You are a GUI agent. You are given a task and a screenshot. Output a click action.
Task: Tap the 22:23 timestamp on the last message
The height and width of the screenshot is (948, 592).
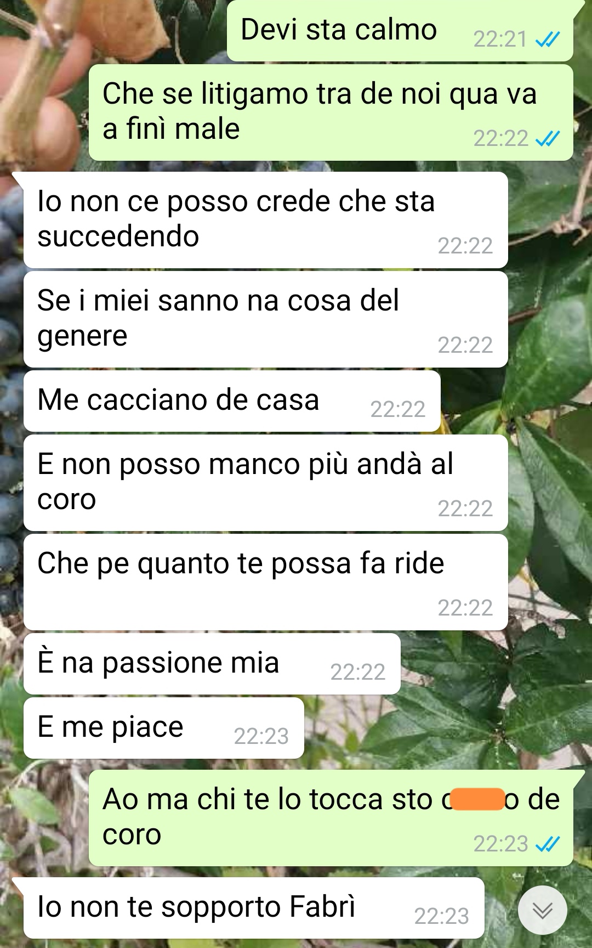[441, 916]
